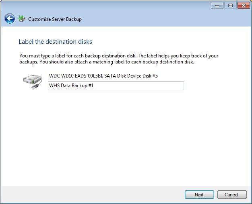Click the Server Backup wizard icon
Viewport: 252px width, 204px height.
(x=22, y=19)
